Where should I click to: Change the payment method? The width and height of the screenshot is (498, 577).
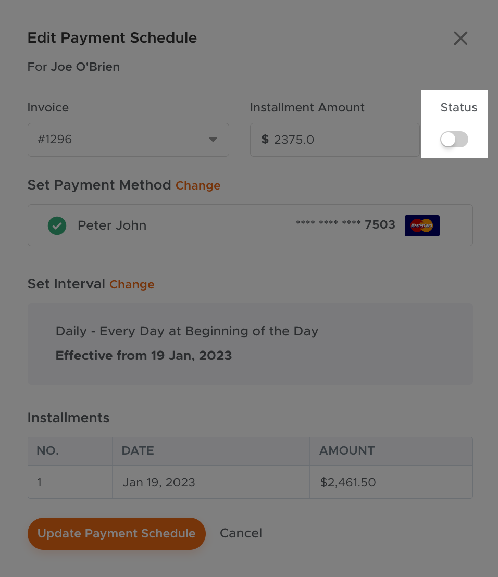click(x=198, y=186)
